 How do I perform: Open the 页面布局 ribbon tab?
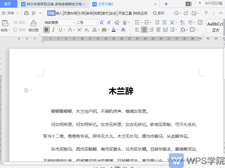point(70,13)
